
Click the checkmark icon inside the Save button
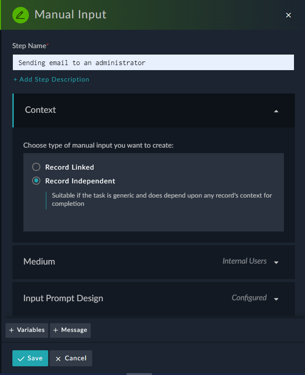(x=22, y=358)
